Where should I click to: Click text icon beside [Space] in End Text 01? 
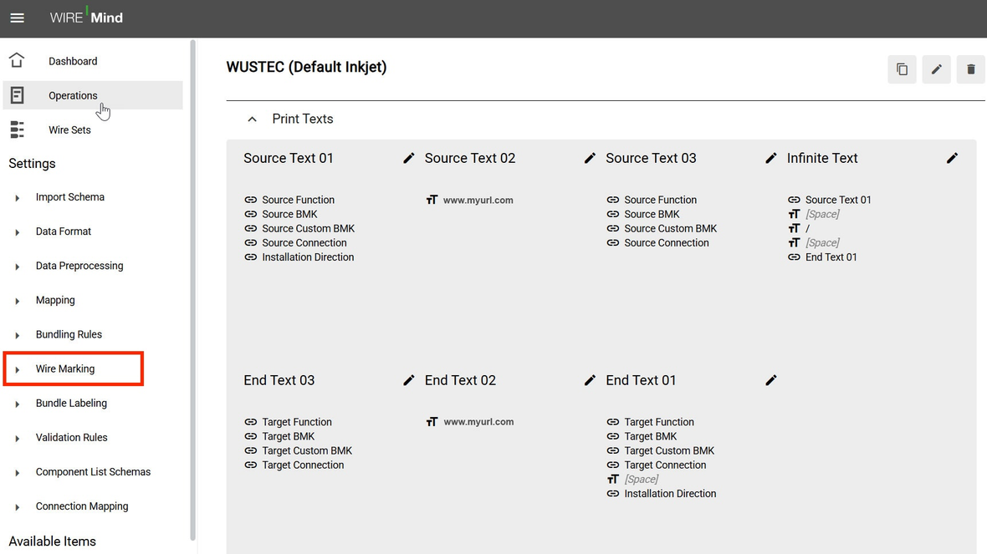click(612, 479)
